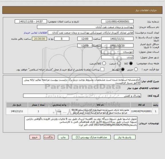Click the ردیف column header

pos(156,105)
